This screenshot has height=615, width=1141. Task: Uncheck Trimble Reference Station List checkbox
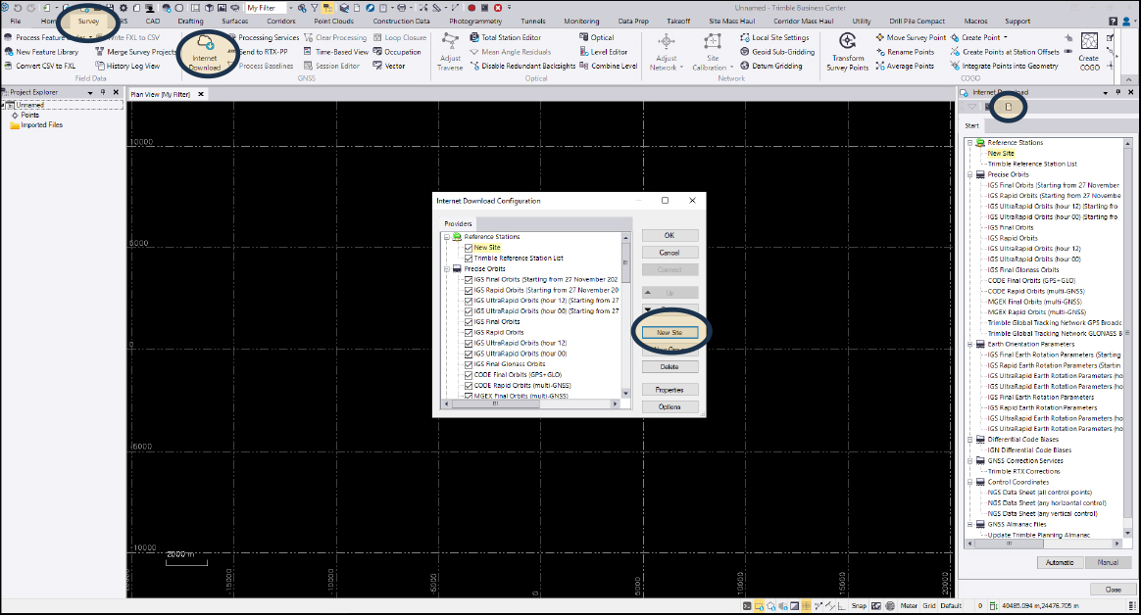point(469,259)
